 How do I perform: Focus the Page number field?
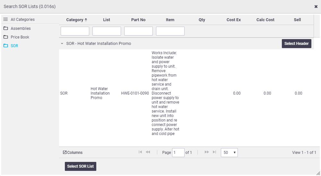point(178,153)
